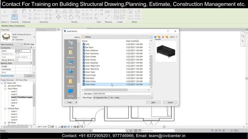Open the Tools dropdown button
Viewport: 248px width, 139px height.
[x=71, y=102]
